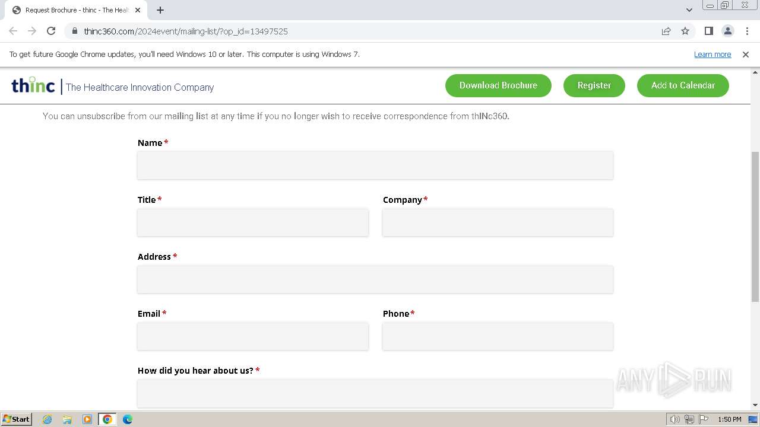Click the share page icon in address bar

pyautogui.click(x=666, y=31)
